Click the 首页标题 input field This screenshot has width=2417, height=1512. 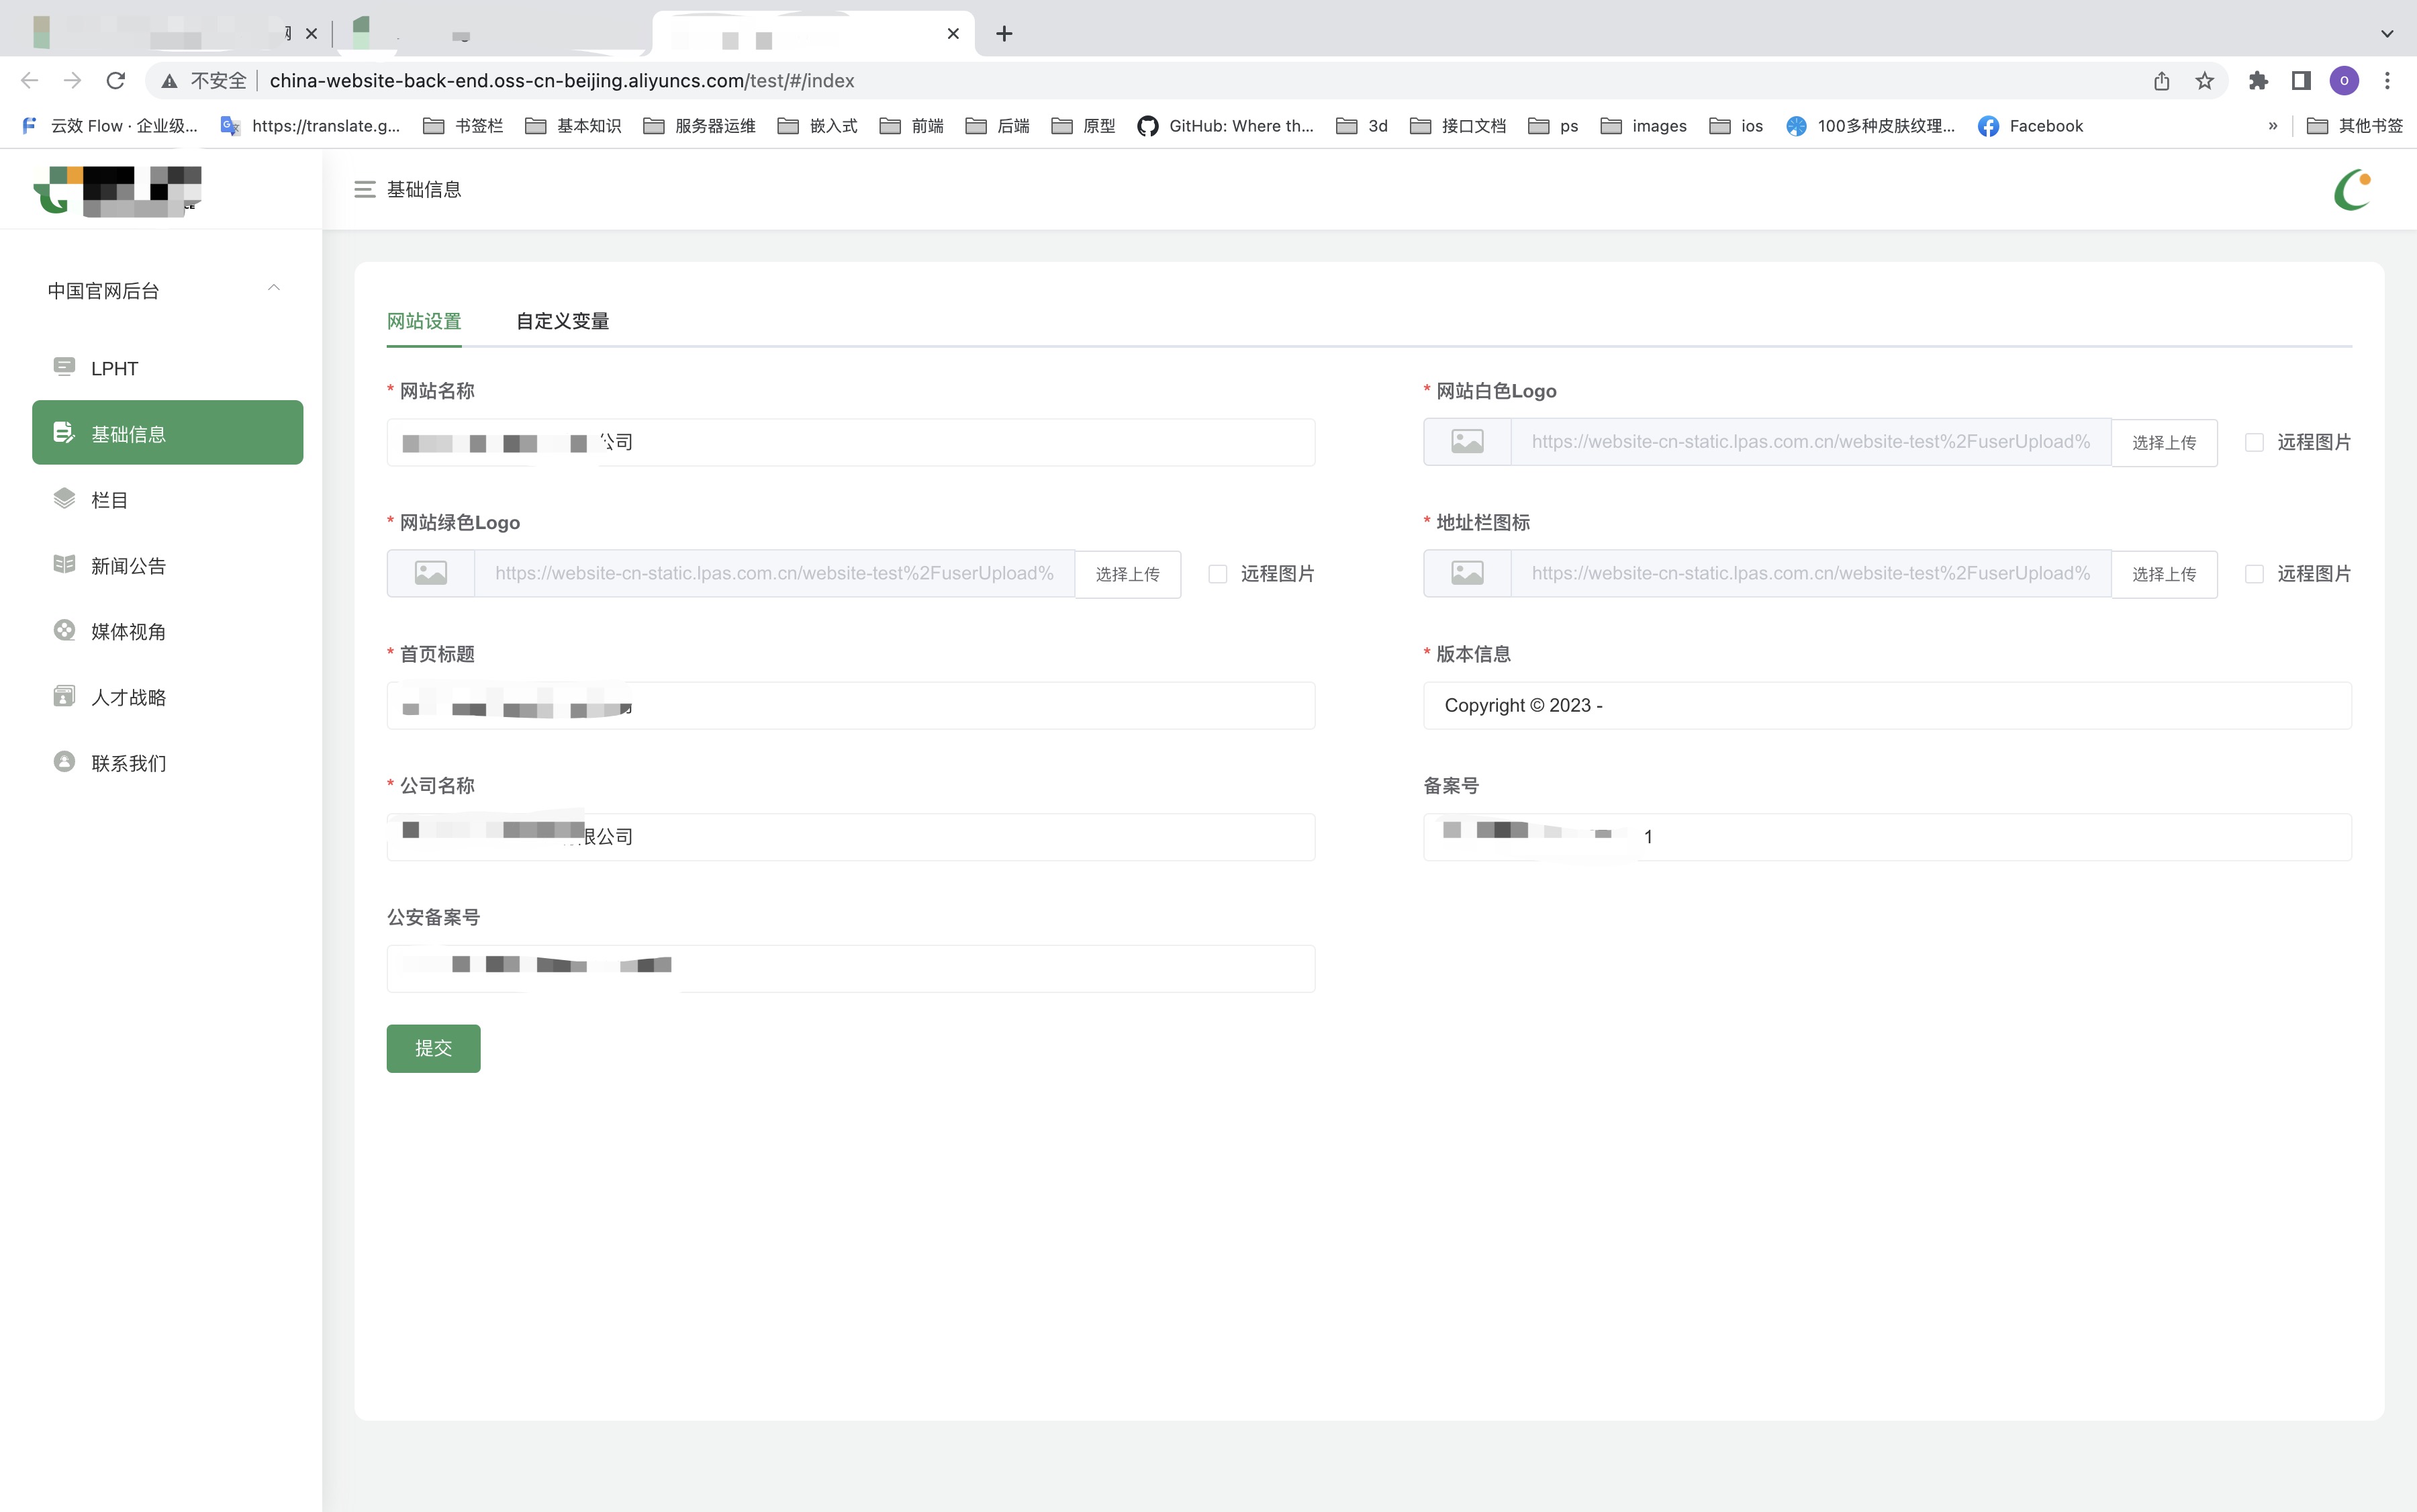[850, 705]
